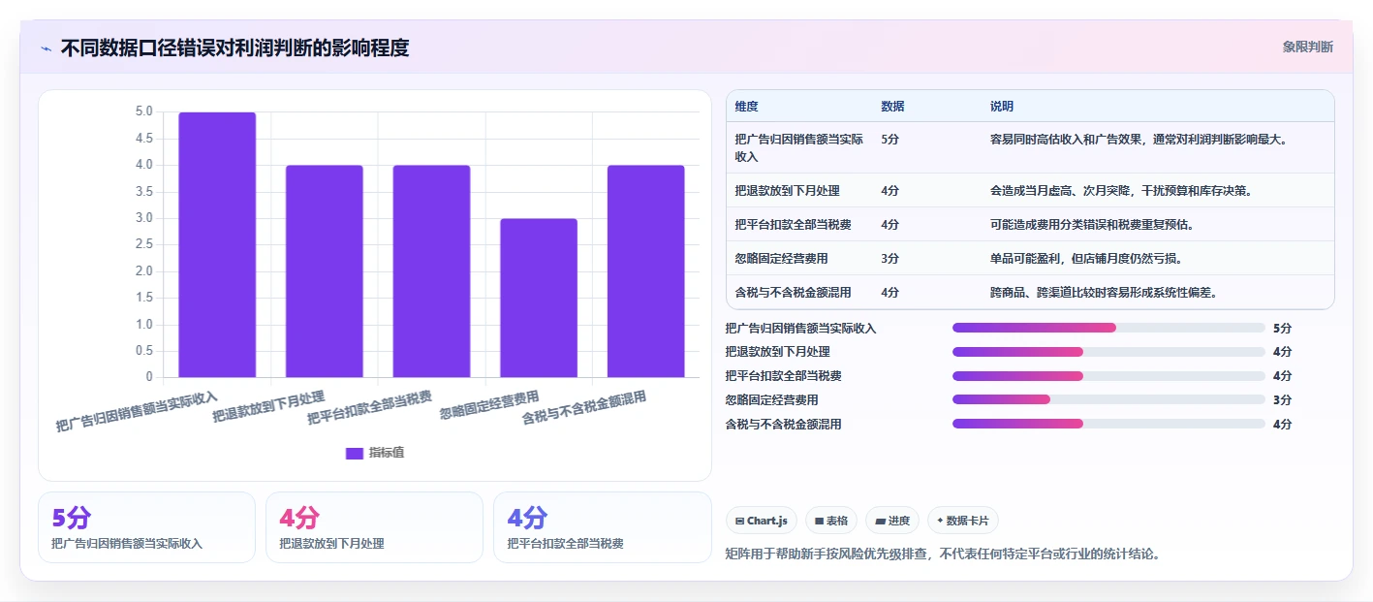Click the 2.5 y-axis label
The image size is (1373, 602).
143,244
